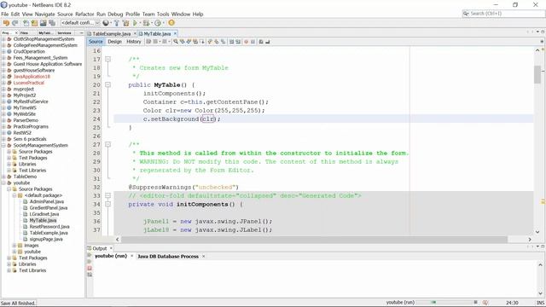This screenshot has width=546, height=307.
Task: Click the Last Edit icon in editor toolbar
Action: coord(148,42)
